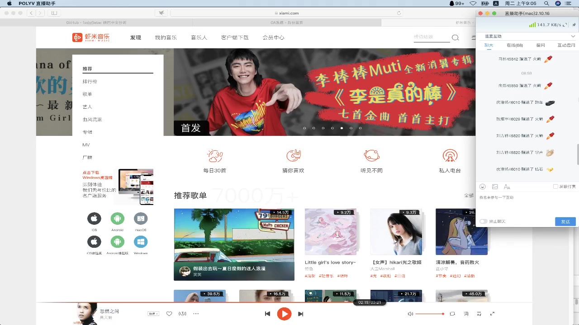Open the player's more options (...) menu
The image size is (579, 325).
pos(195,313)
